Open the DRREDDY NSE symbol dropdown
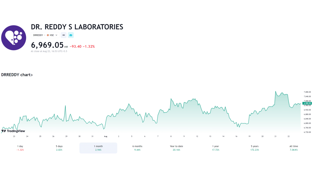Screen dimensions: 321x181 45,35
